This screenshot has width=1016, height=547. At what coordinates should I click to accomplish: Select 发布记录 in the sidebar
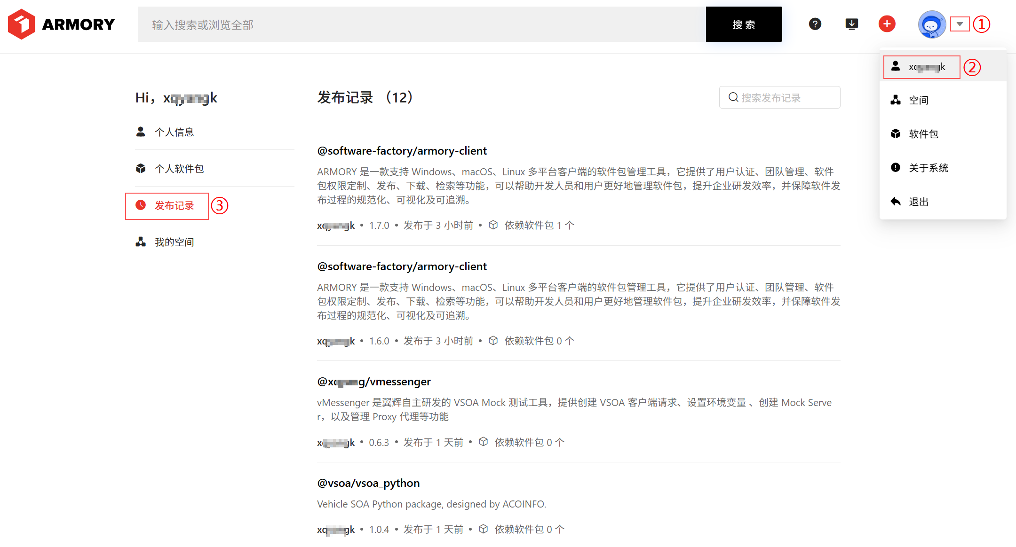click(x=174, y=205)
